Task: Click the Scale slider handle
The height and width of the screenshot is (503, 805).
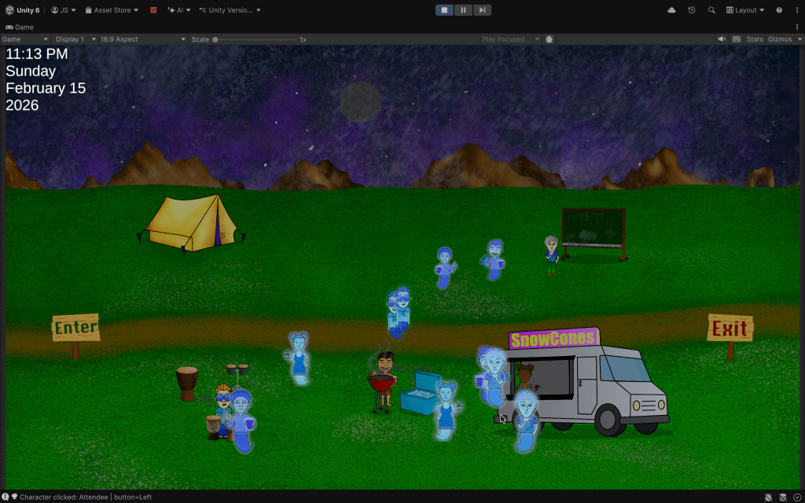Action: click(215, 39)
